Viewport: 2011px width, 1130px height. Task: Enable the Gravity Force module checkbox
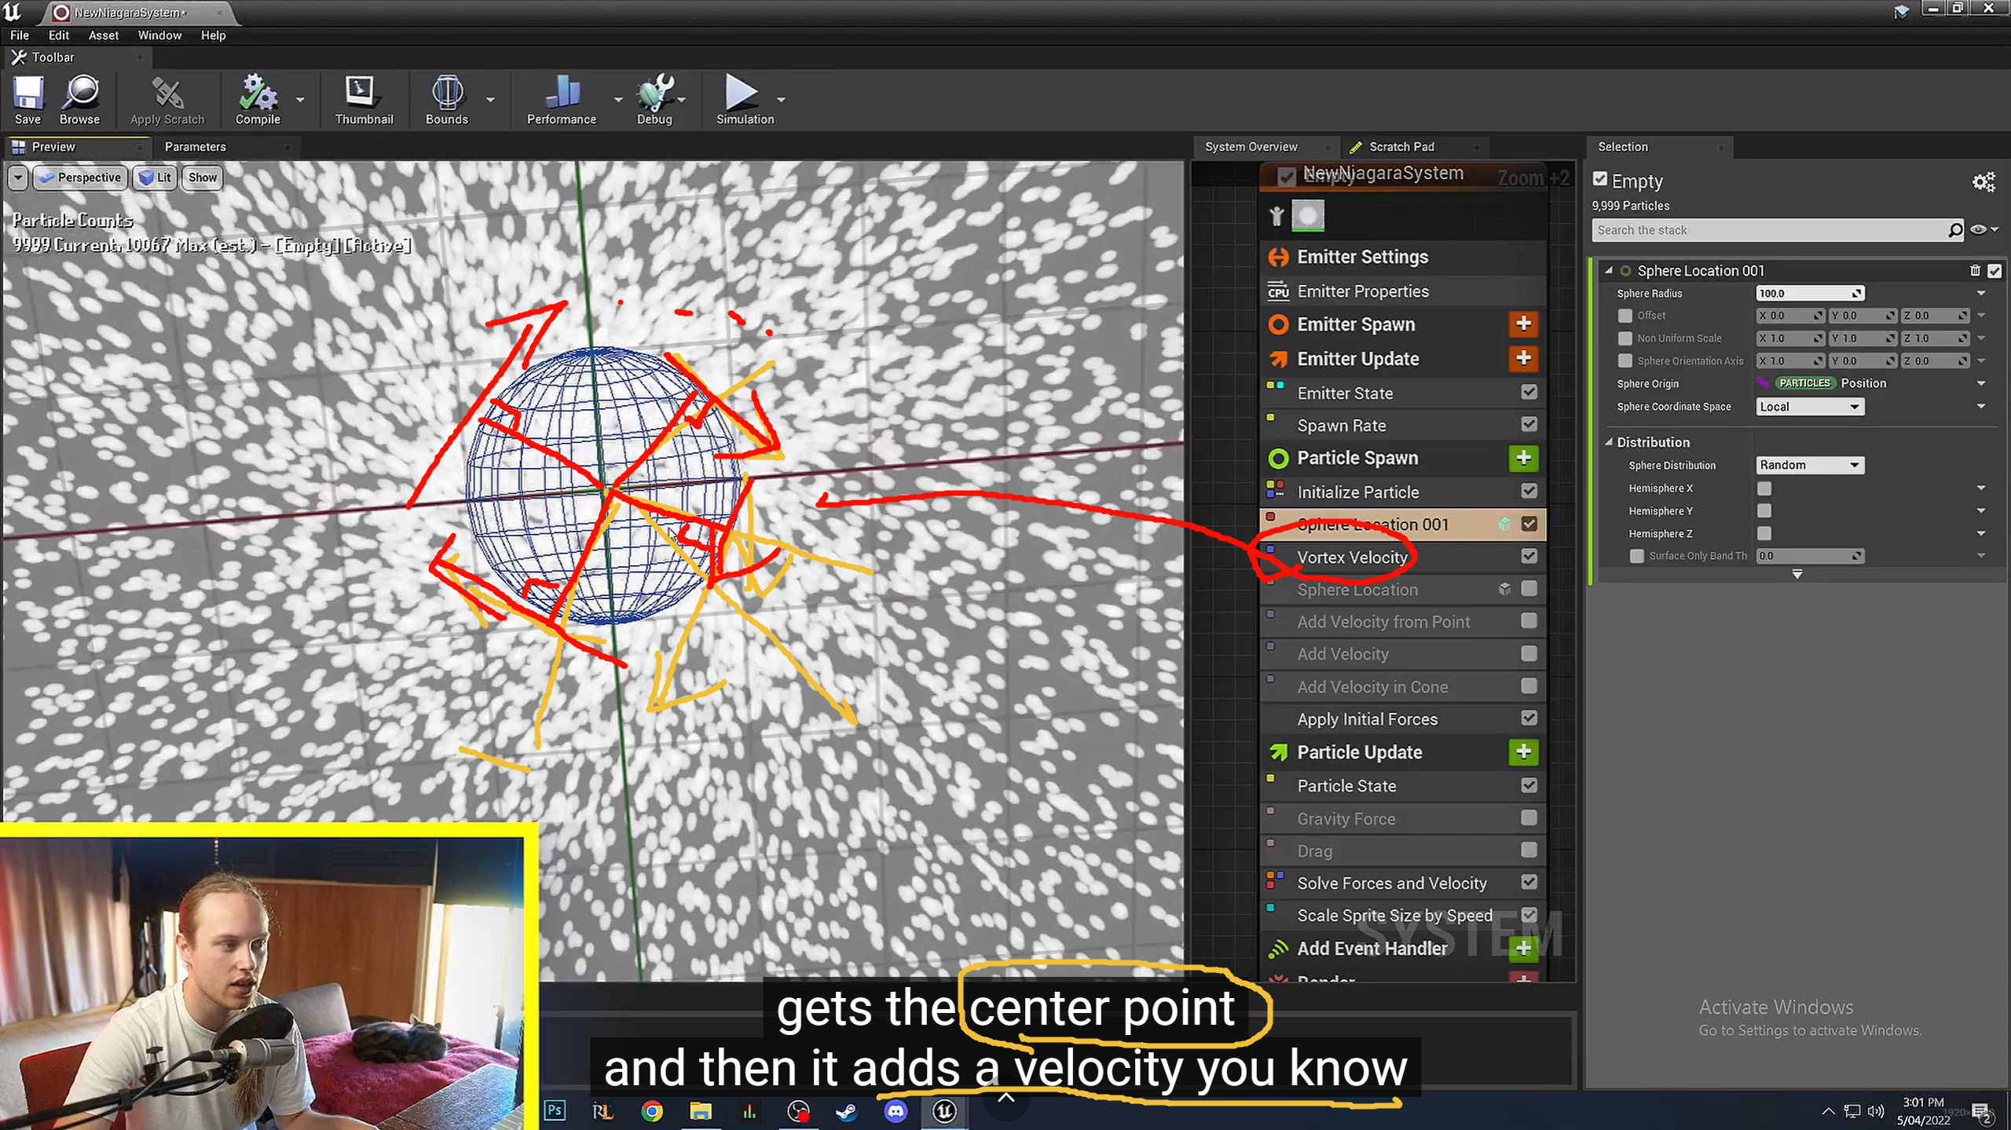point(1529,818)
